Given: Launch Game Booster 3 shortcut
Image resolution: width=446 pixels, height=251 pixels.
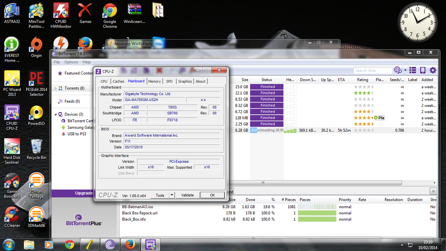Looking at the screenshot, I should click(12, 186).
